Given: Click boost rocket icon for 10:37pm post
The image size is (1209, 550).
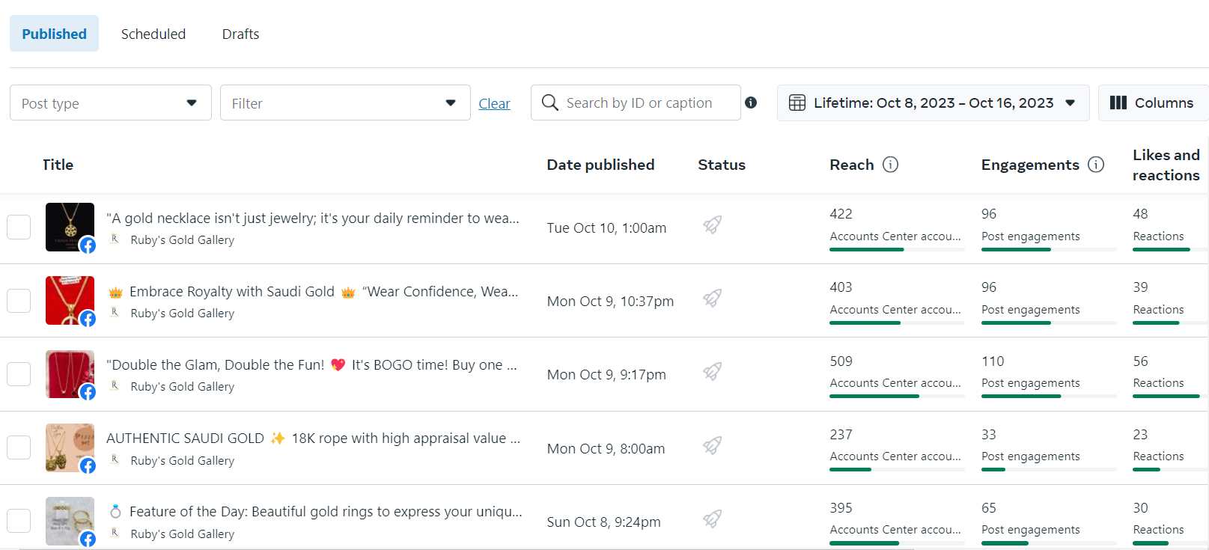Looking at the screenshot, I should point(712,298).
